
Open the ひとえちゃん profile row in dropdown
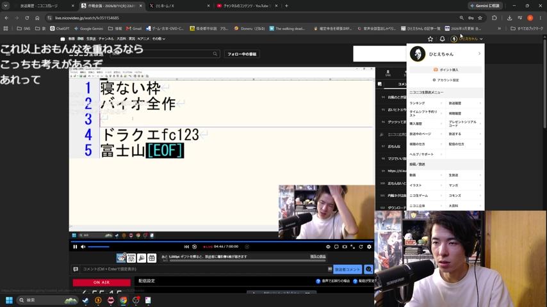[x=446, y=54]
